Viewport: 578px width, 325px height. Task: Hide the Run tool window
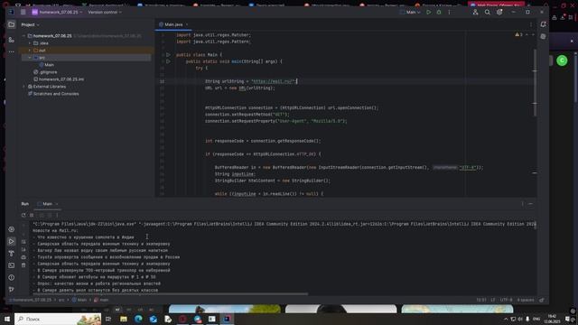530,204
